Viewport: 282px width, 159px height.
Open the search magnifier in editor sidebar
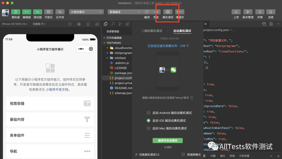(x=113, y=24)
